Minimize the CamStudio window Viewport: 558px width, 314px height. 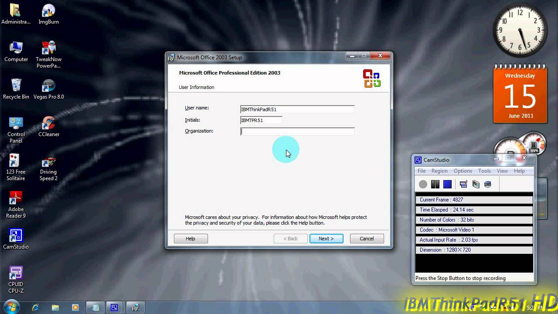tap(496, 159)
